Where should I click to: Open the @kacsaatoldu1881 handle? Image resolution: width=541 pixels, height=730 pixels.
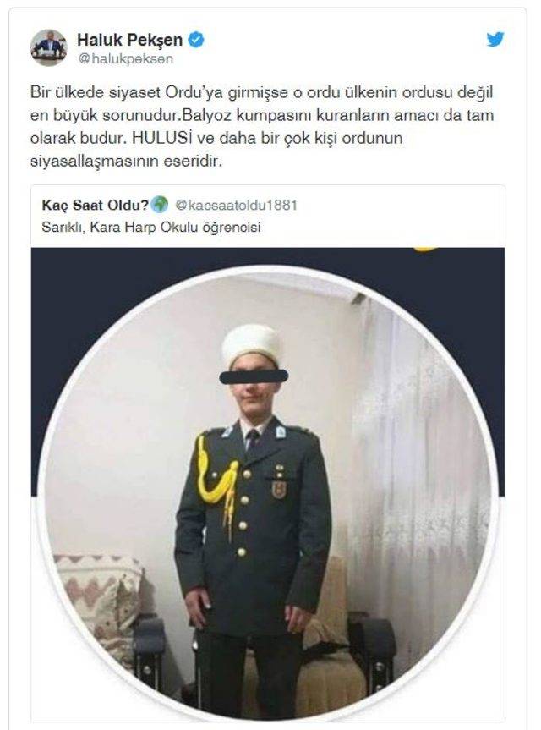(237, 205)
